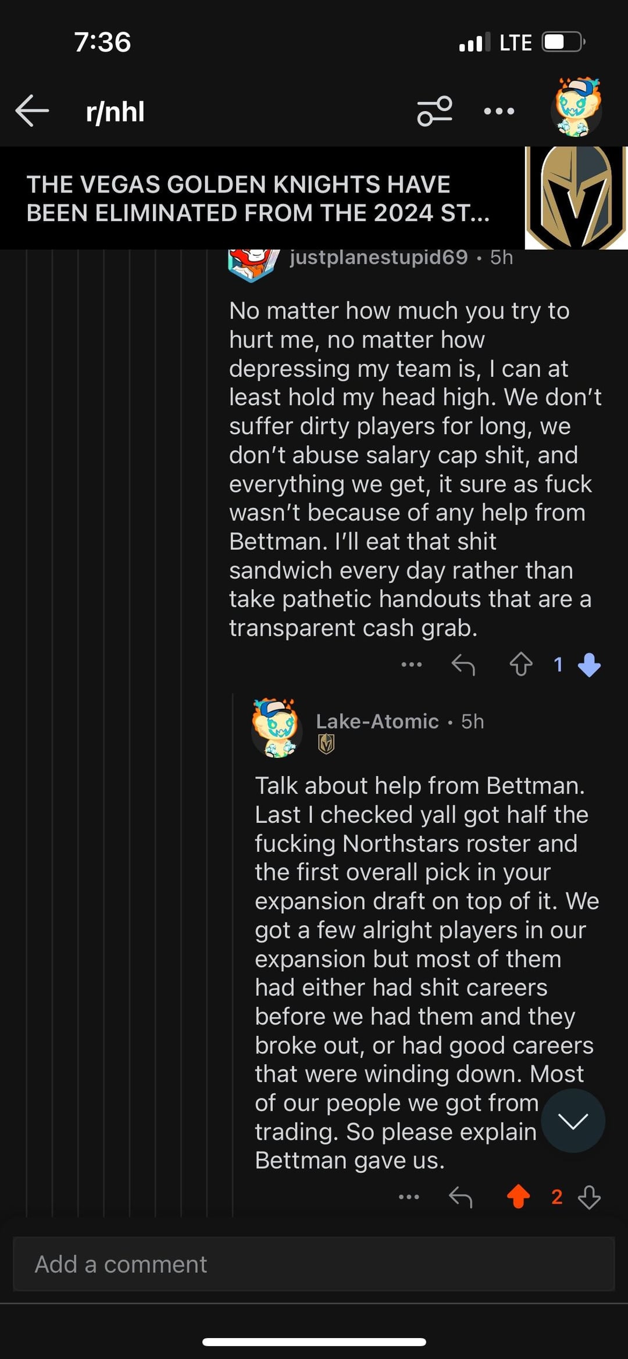Remove downvote on justplanestupid69's comment
This screenshot has height=1359, width=628.
[590, 665]
